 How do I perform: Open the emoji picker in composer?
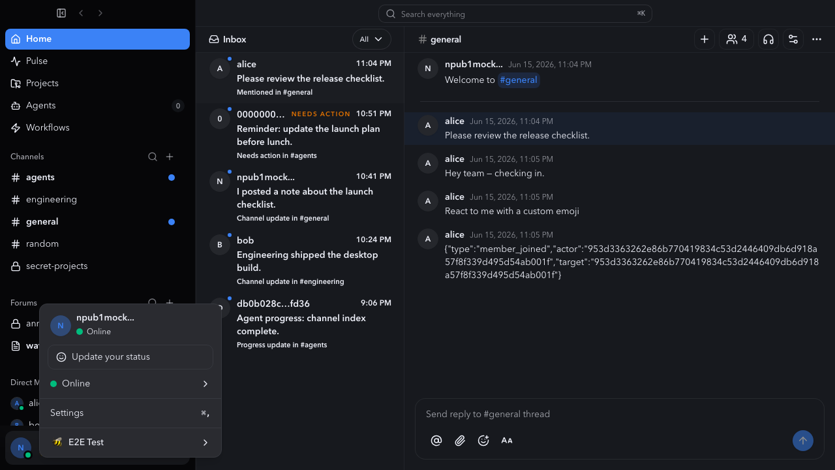coord(483,441)
